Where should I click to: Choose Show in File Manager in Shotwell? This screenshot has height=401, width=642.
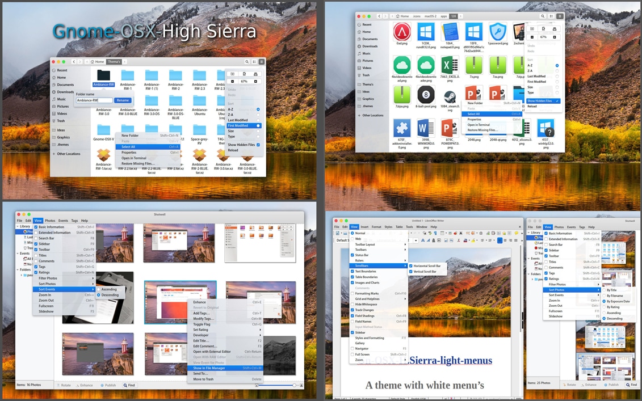(226, 368)
